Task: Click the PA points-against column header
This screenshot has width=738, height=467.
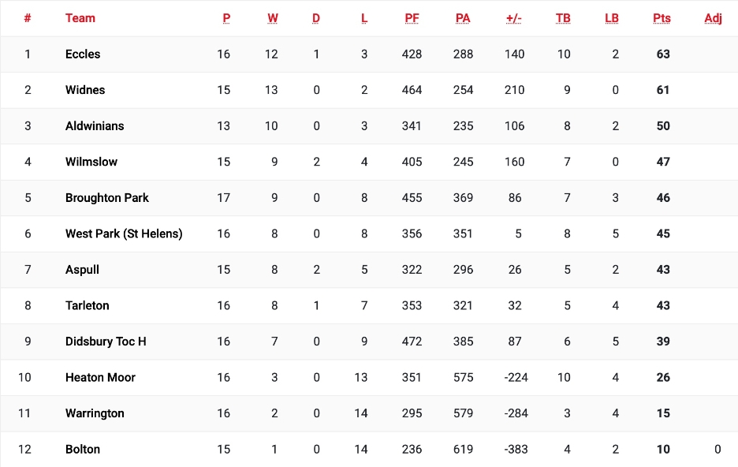Action: click(x=463, y=18)
